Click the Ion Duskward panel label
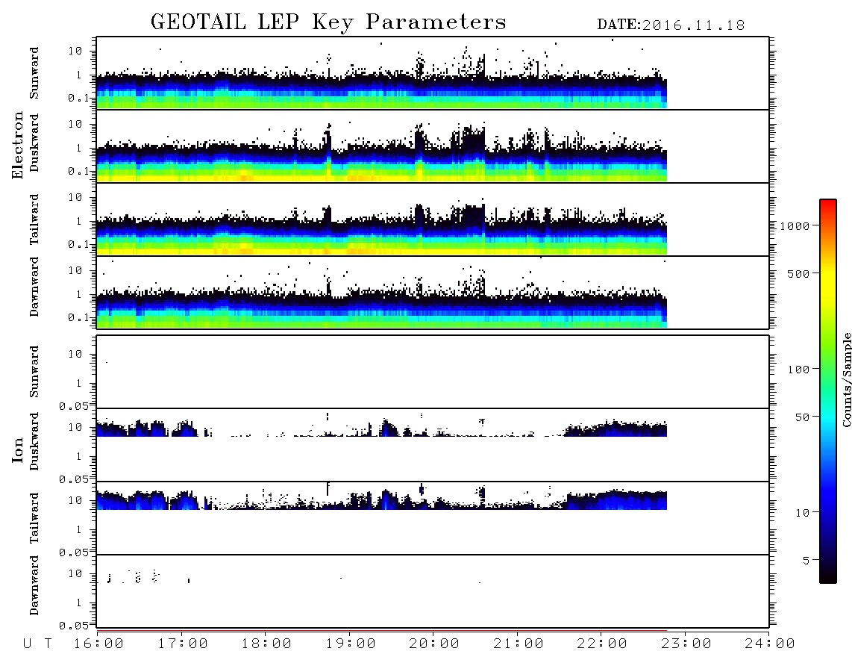 click(34, 441)
